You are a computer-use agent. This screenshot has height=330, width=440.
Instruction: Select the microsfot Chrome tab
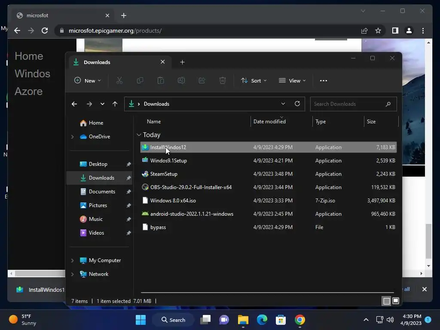63,15
